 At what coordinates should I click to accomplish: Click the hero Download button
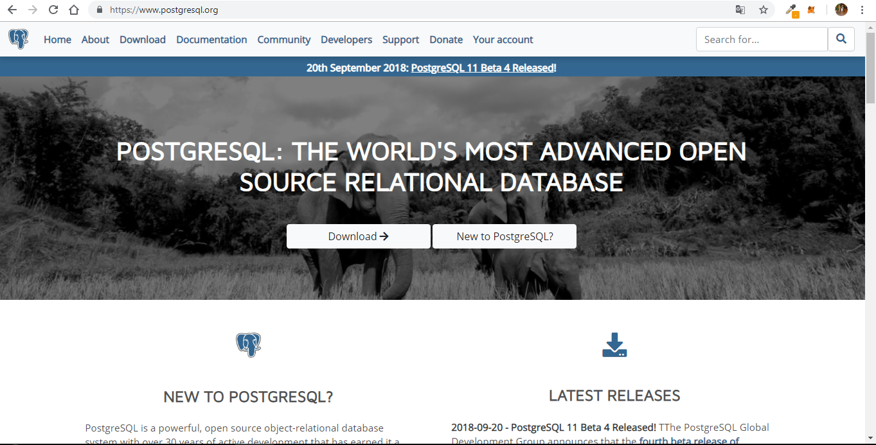359,236
